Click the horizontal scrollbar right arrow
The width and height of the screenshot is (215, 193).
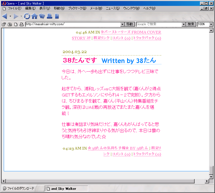(x=207, y=181)
